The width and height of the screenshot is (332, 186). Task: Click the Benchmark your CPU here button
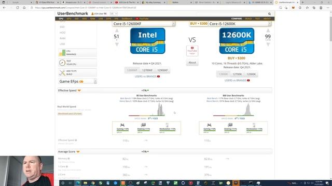pyautogui.click(x=70, y=114)
